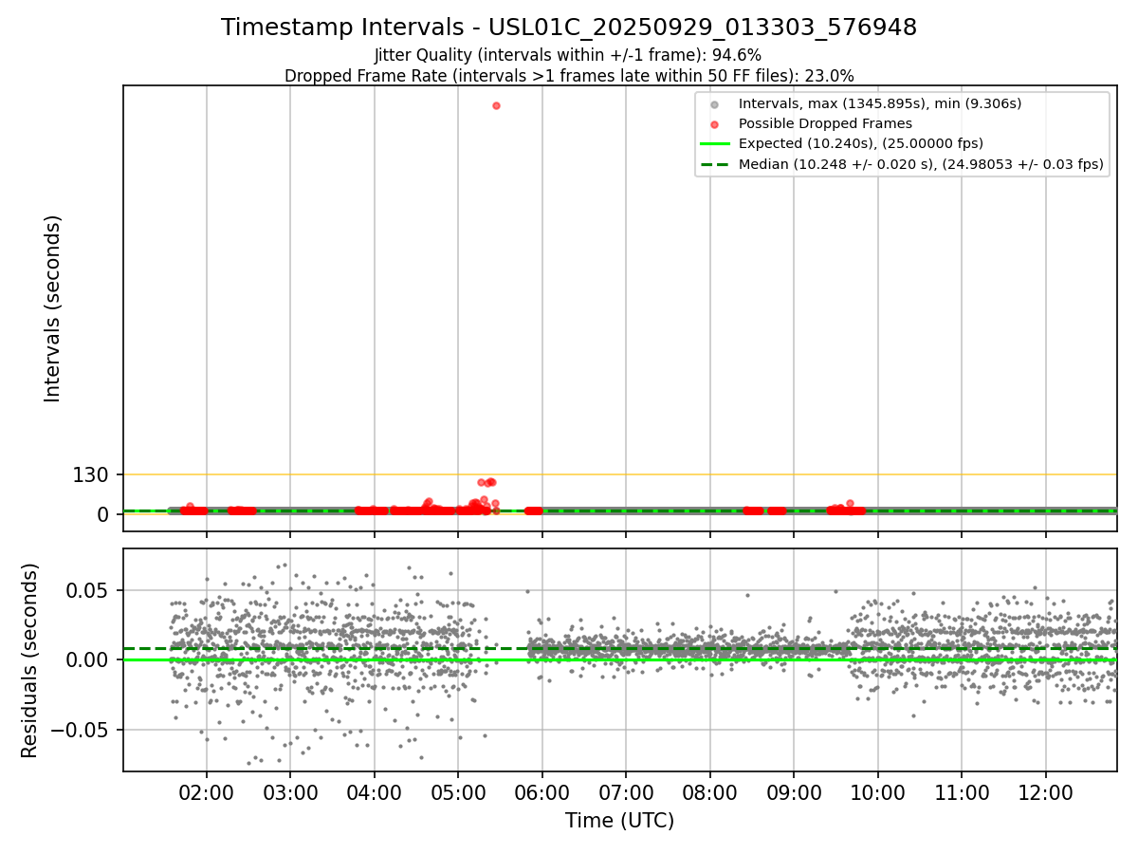
Task: Click the x-axis tick label '02:00'
Action: (207, 792)
